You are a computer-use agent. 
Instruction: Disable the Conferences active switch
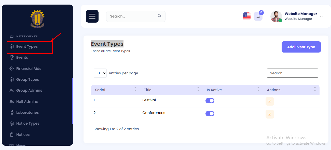(210, 113)
